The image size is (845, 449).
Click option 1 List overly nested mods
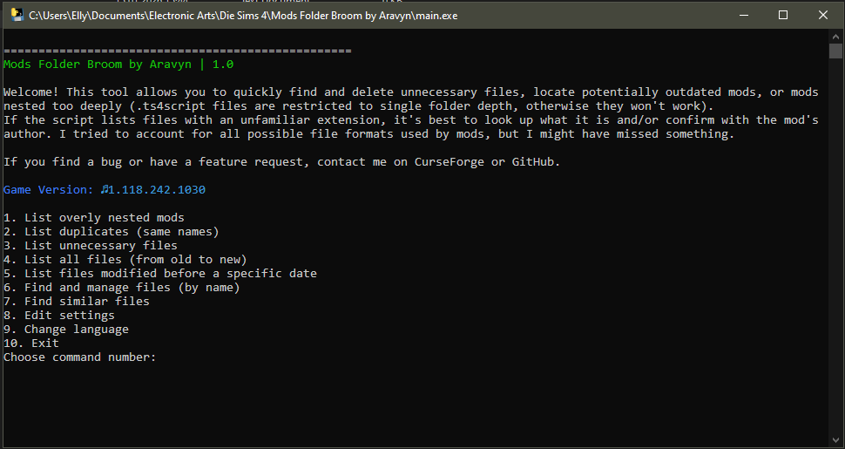[94, 217]
